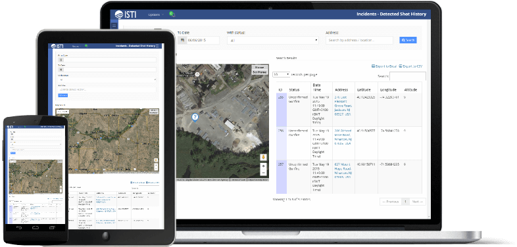Click the tablet's physical home button
This screenshot has width=517, height=247.
105,236
